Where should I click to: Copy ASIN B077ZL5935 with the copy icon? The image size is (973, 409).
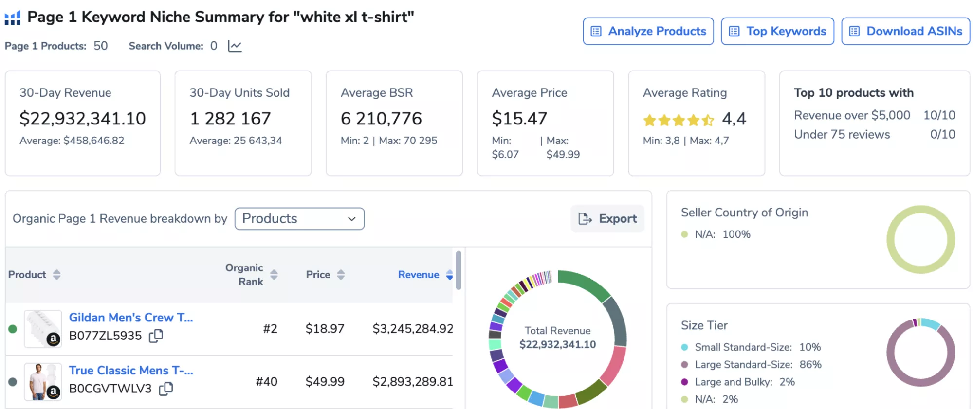pos(156,336)
